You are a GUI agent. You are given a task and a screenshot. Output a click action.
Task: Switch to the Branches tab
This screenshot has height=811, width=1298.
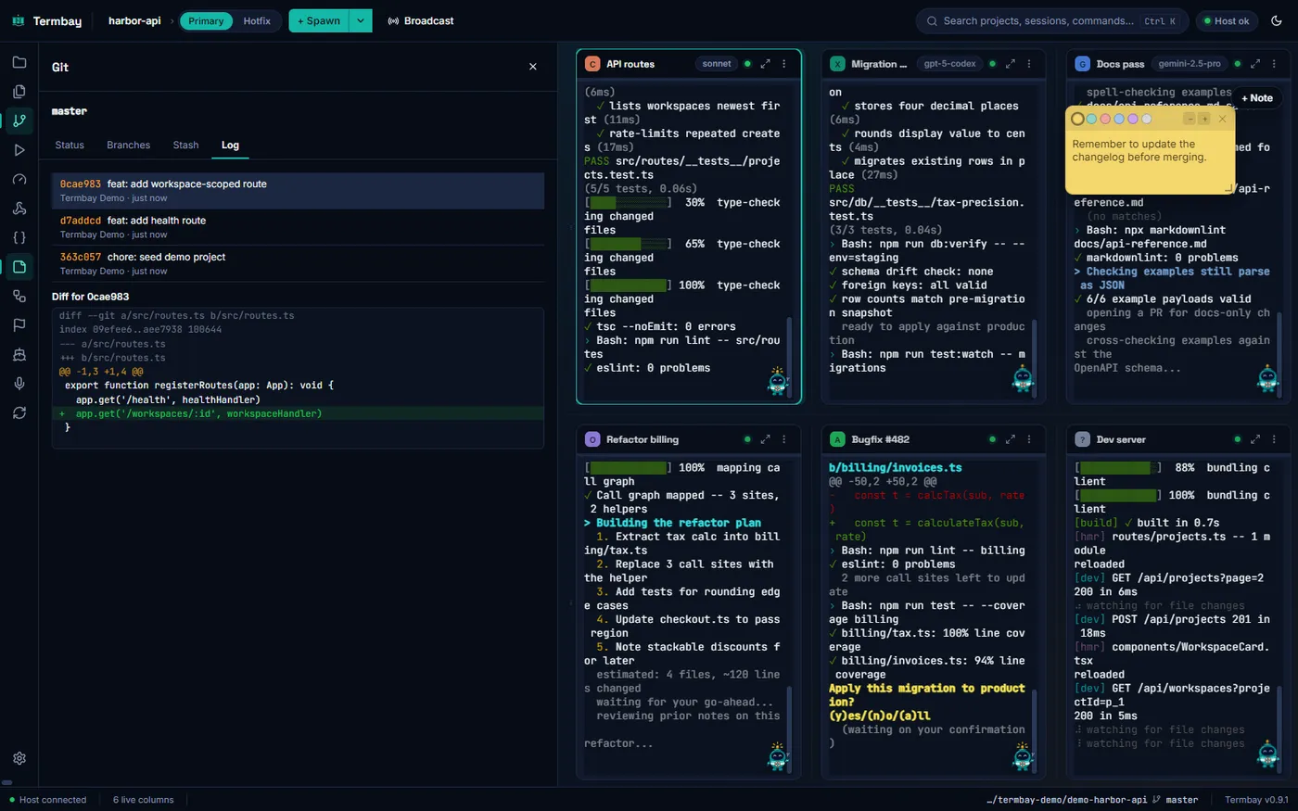[128, 145]
